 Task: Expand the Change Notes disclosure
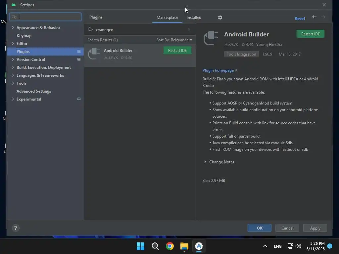205,162
